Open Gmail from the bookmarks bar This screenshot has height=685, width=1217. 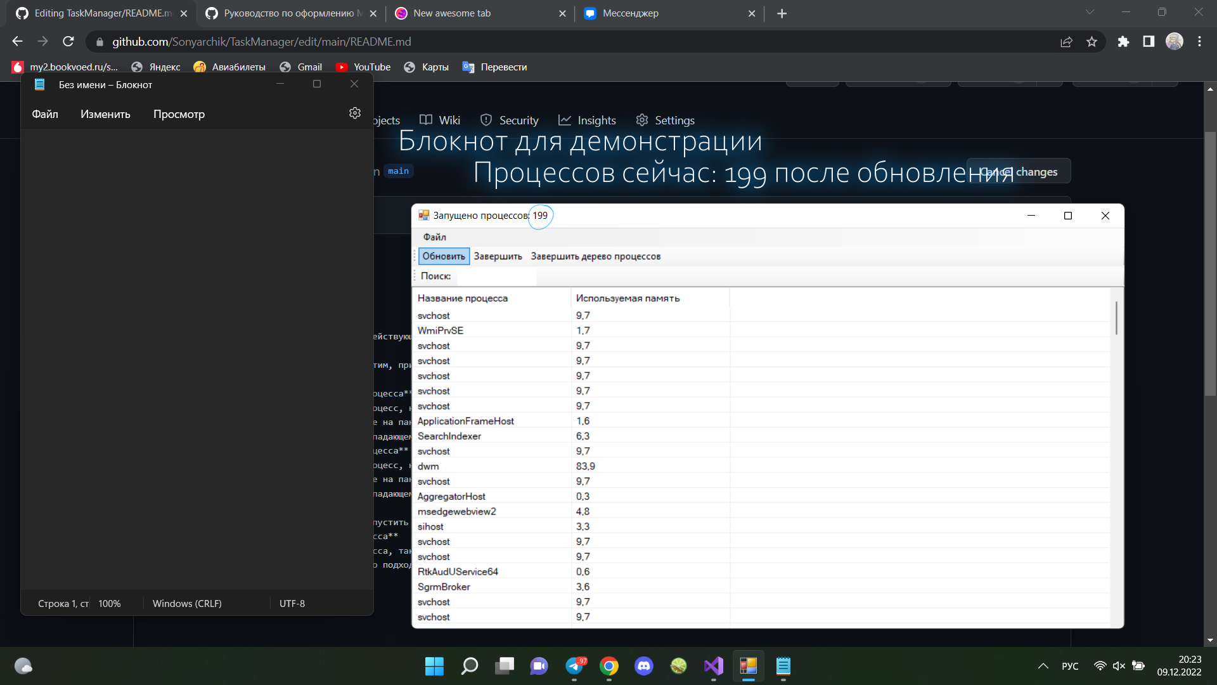pyautogui.click(x=302, y=67)
